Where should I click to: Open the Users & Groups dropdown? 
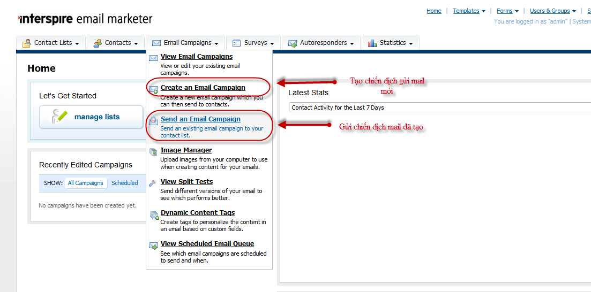(552, 11)
